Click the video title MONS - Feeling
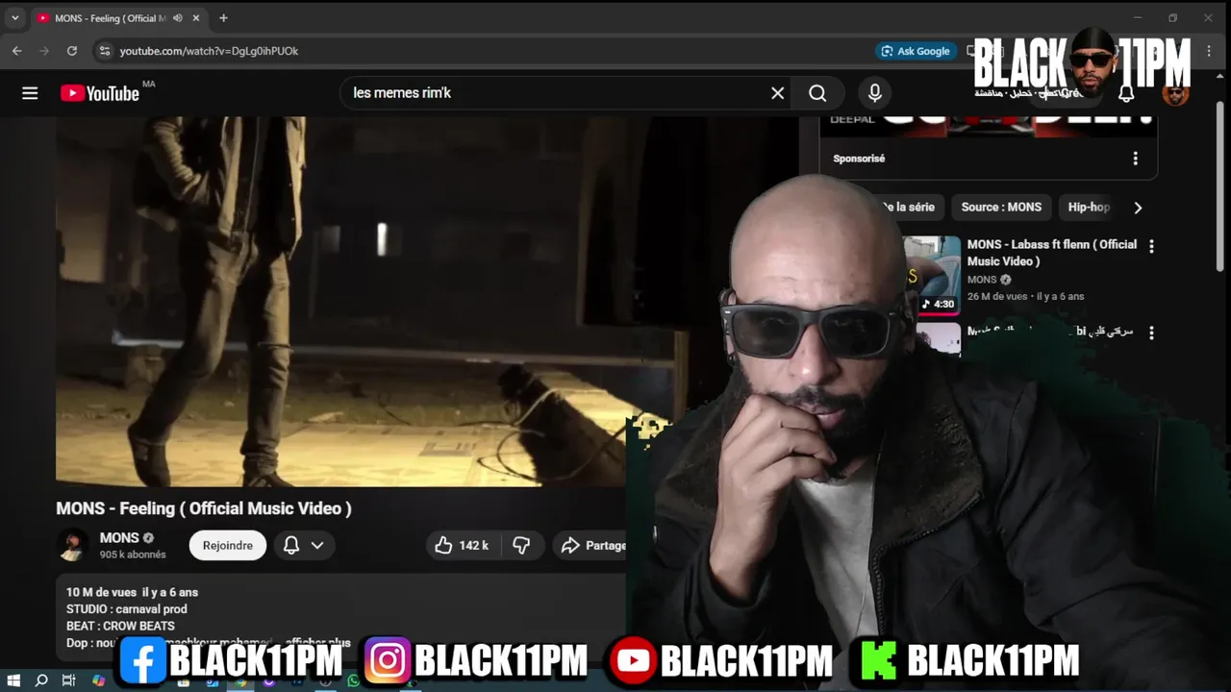Viewport: 1231px width, 692px height. coord(204,508)
